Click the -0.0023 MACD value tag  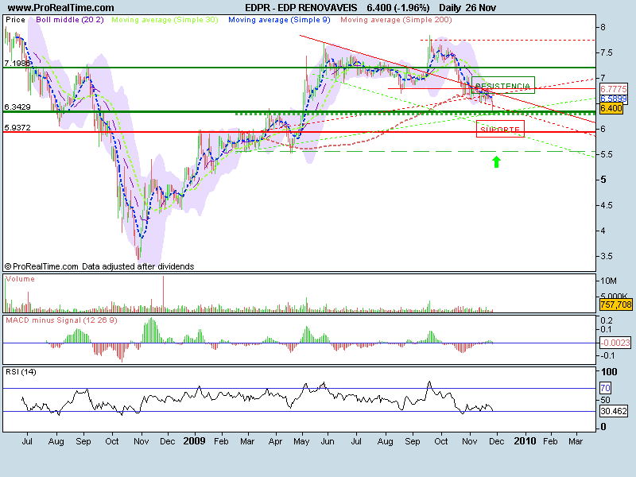(615, 343)
